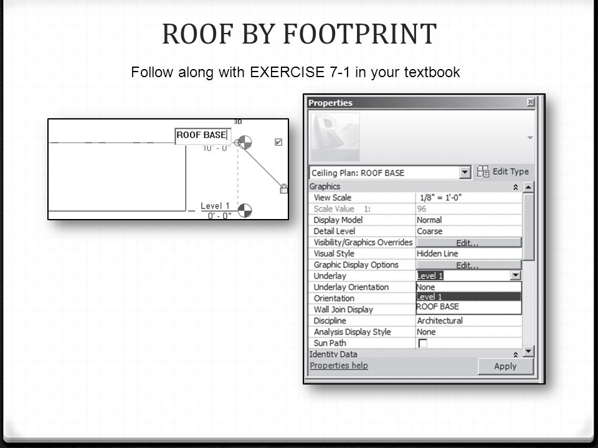Viewport: 598px width, 448px height.
Task: Click the selected Level 1 Underlay field
Action: pyautogui.click(x=463, y=276)
